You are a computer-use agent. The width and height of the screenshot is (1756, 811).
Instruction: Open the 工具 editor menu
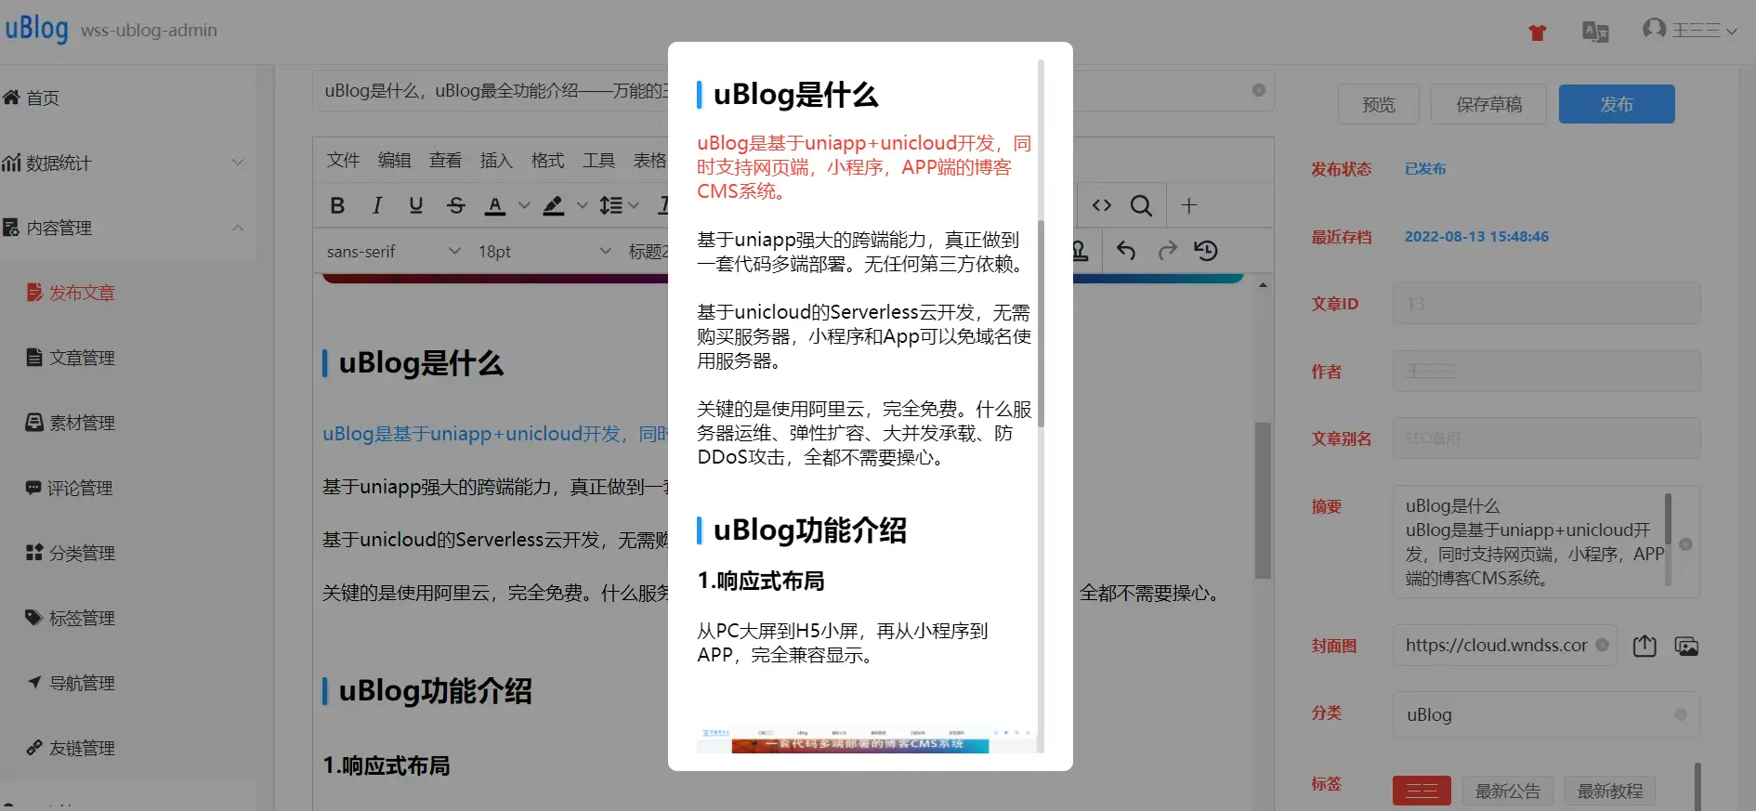point(598,161)
